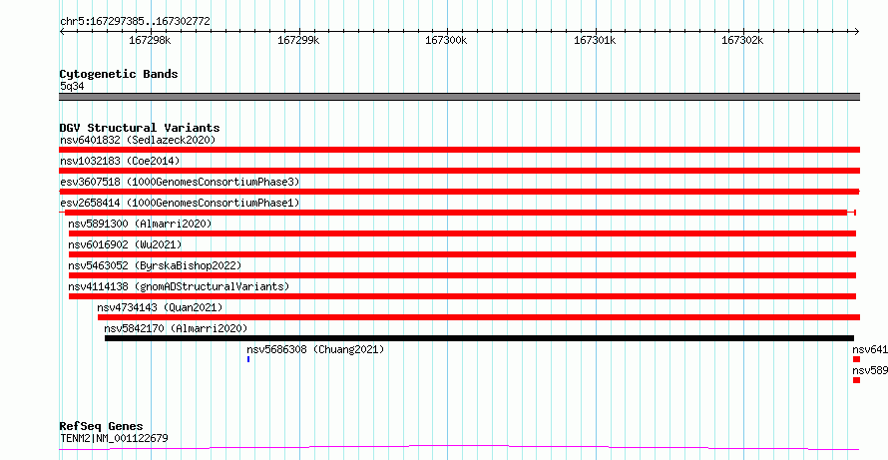Open nsv5842170 (Almarri2020) label
The image size is (888, 460).
click(176, 328)
